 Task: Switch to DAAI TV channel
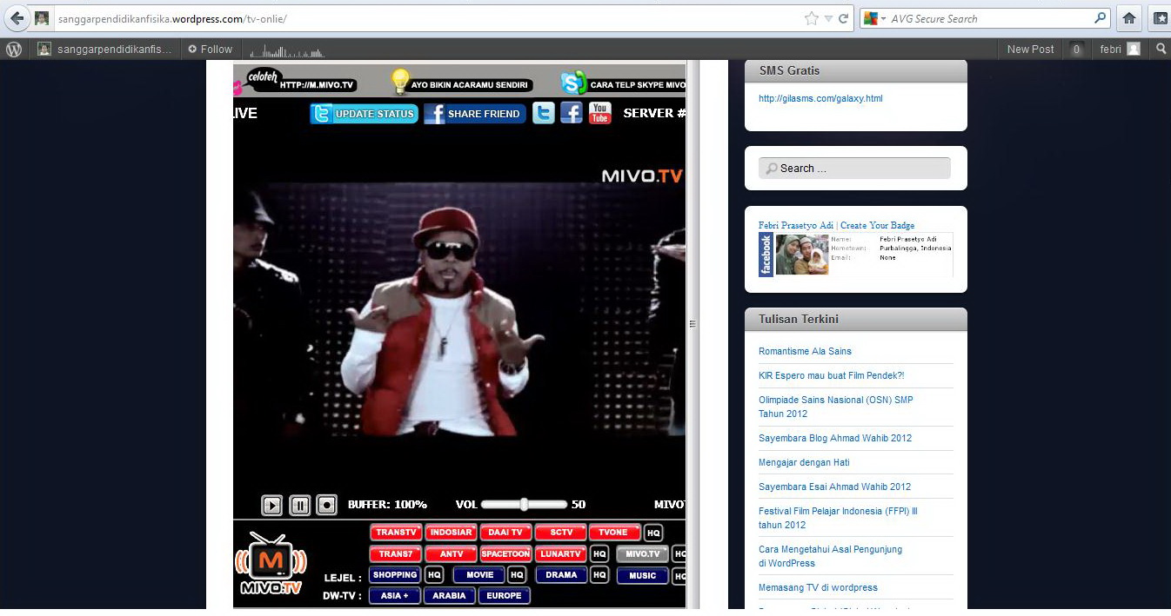(x=505, y=533)
